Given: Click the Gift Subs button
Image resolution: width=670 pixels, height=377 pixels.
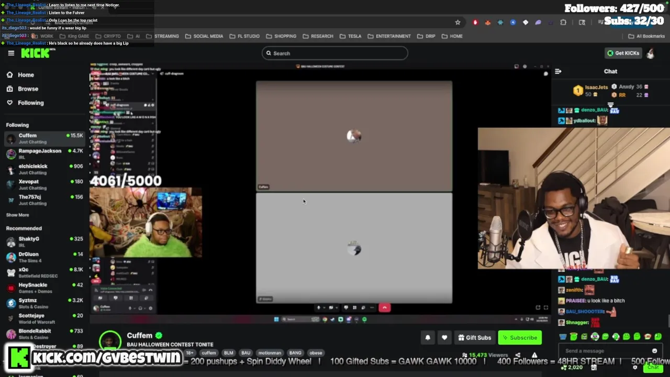Looking at the screenshot, I should click(x=474, y=338).
